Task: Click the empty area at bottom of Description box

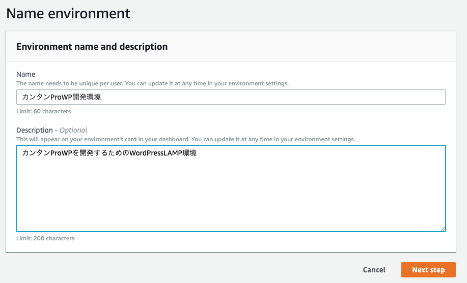Action: pos(231,208)
